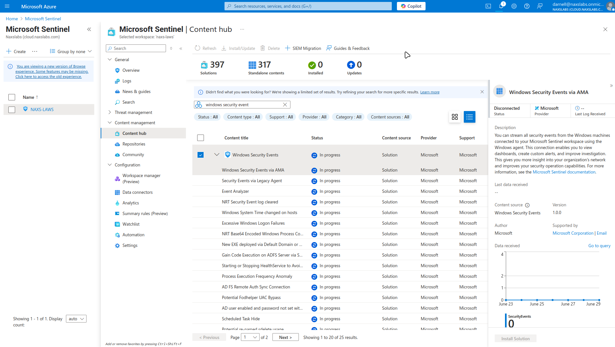Uncheck the Windows Security Events row checkbox
The width and height of the screenshot is (615, 347).
(x=200, y=155)
